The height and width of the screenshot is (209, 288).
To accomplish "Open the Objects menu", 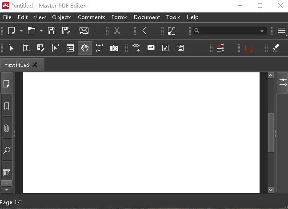I will pyautogui.click(x=62, y=17).
